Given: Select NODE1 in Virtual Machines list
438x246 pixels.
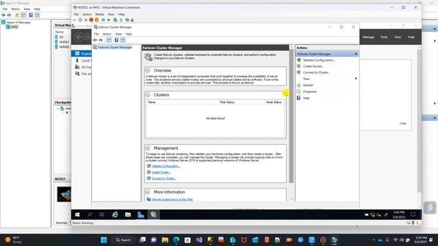Looking at the screenshot, I should [x=64, y=42].
